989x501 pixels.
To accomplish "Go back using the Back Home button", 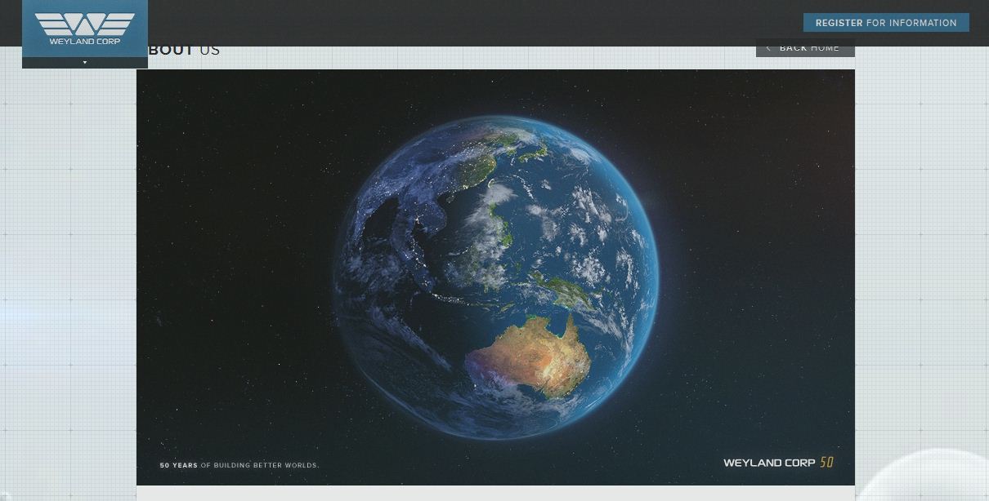I will click(805, 48).
